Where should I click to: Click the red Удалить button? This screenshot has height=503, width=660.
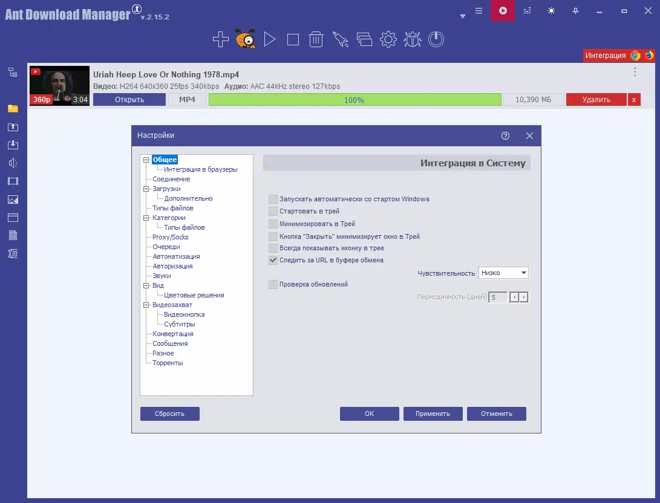point(596,100)
